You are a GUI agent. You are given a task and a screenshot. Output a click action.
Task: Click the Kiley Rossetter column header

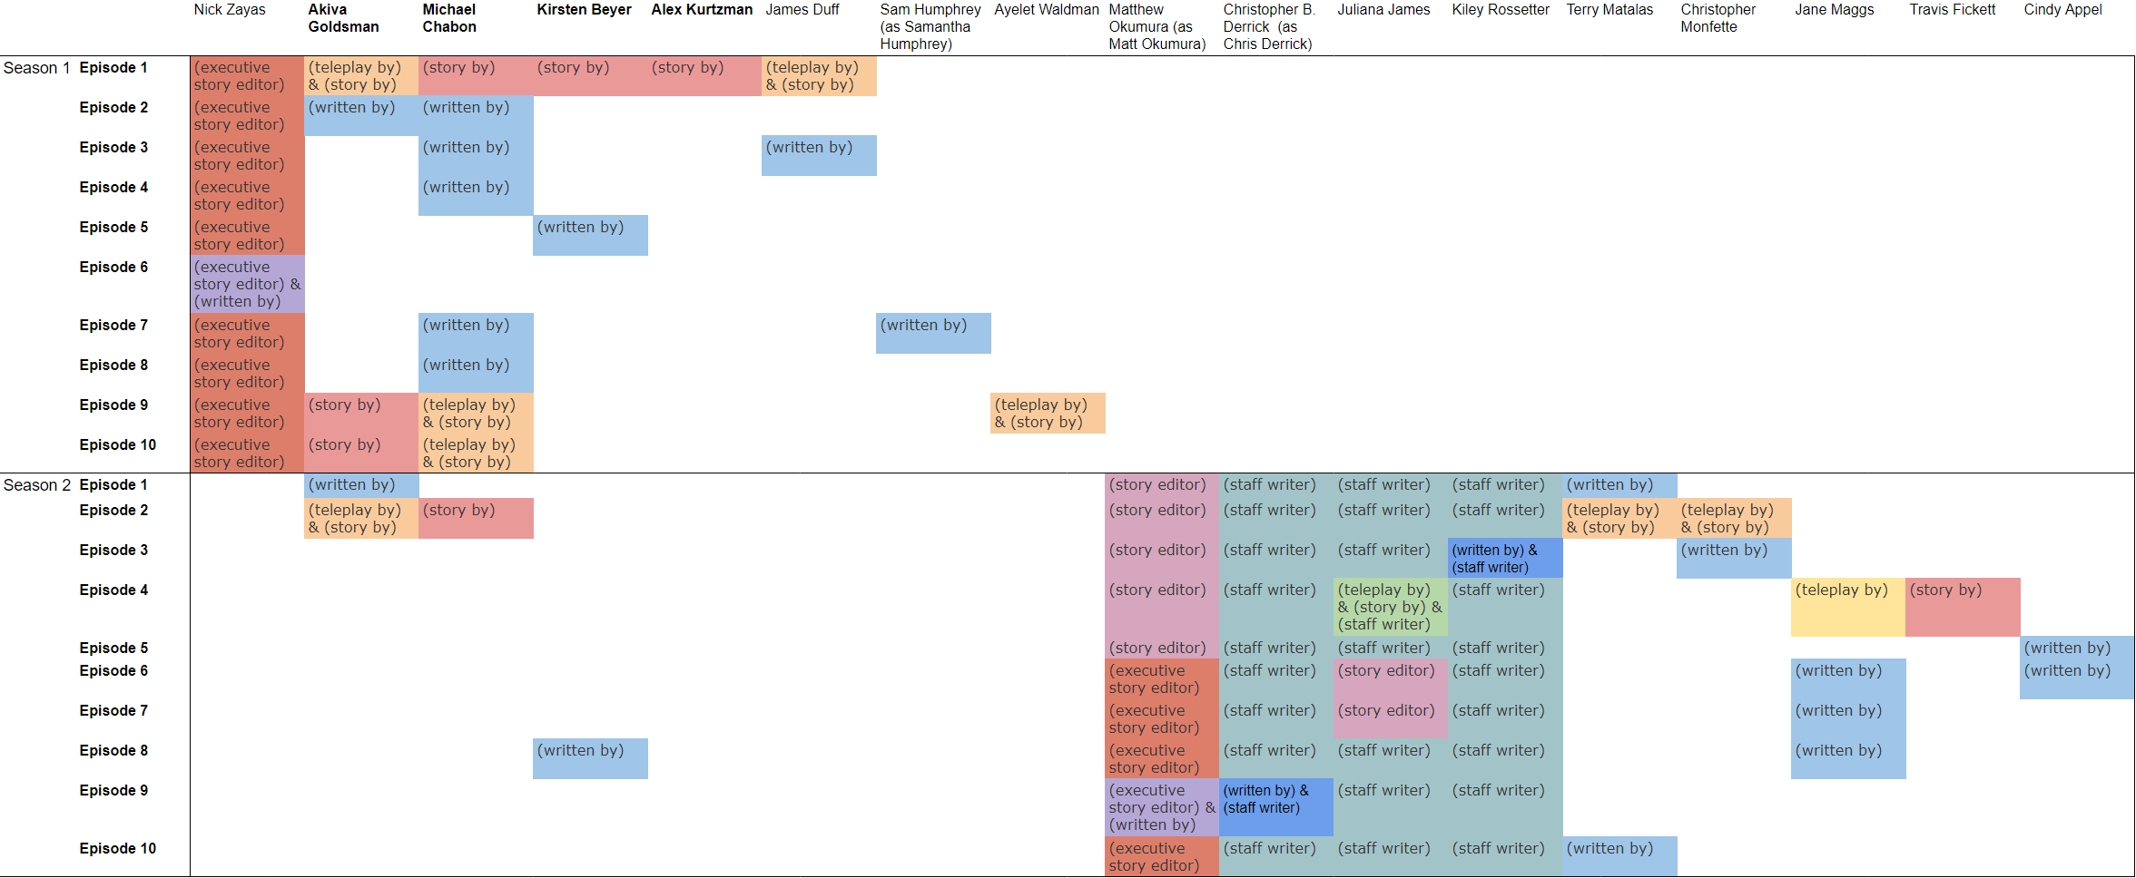(1501, 10)
